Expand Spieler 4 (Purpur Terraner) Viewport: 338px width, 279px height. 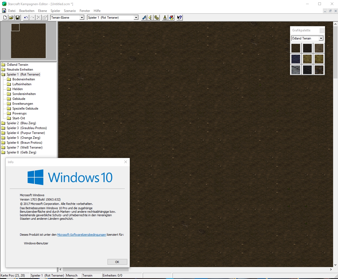click(23, 133)
